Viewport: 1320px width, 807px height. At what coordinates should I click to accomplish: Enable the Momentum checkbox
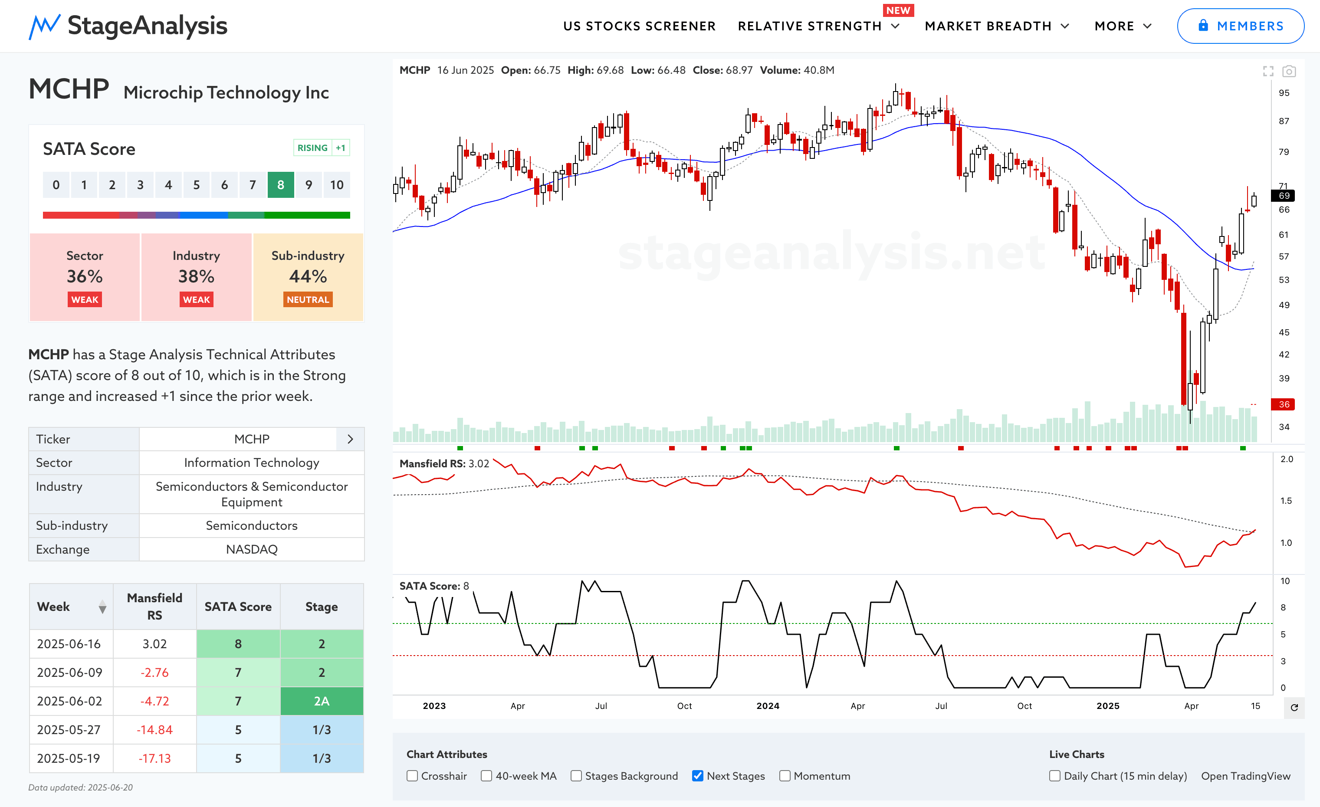coord(785,776)
